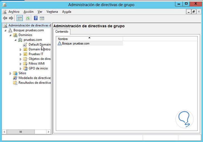Select Modelado de directivas tree item
Screen dimensions: 203x142
tap(34, 78)
